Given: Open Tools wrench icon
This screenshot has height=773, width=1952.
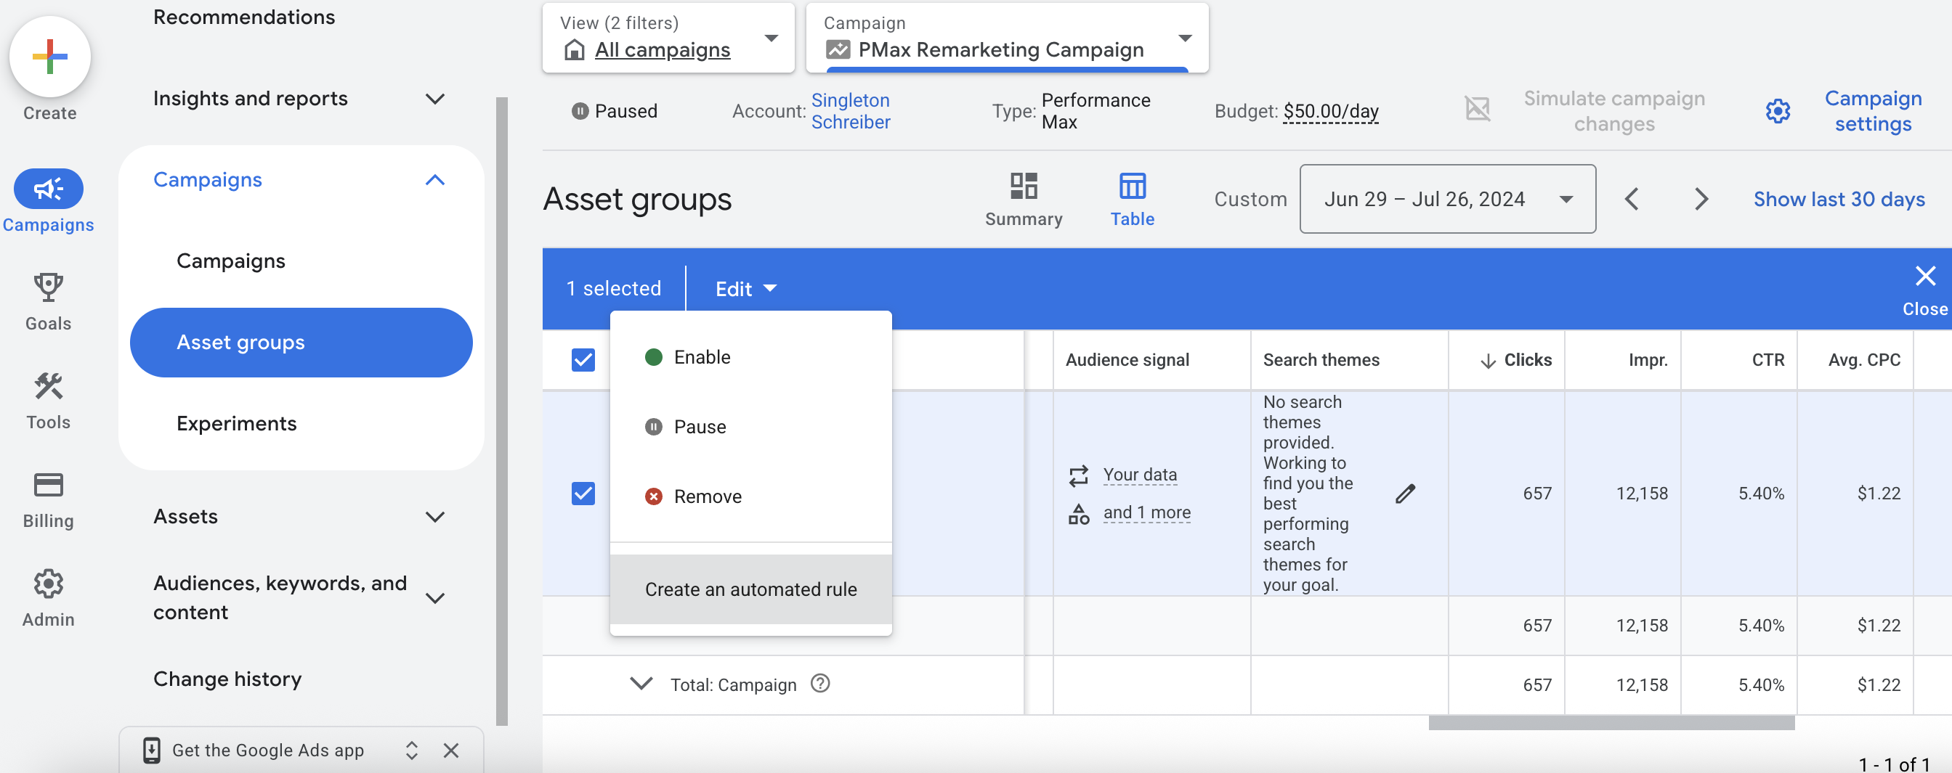Looking at the screenshot, I should [x=49, y=386].
